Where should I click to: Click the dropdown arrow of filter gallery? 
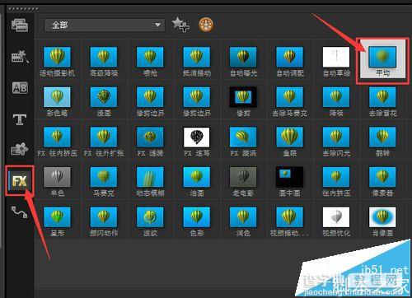(x=157, y=26)
